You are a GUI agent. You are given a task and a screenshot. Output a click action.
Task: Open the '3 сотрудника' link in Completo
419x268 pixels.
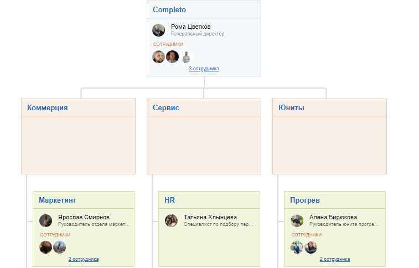click(x=204, y=69)
